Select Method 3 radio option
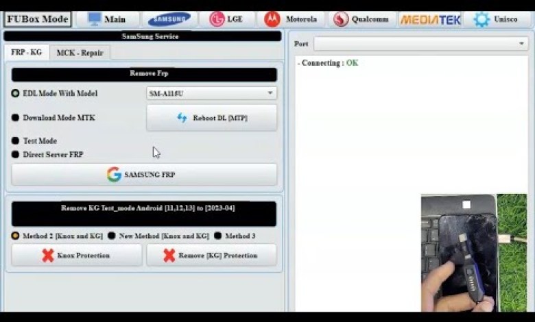Viewport: 535px width, 322px height. point(217,236)
